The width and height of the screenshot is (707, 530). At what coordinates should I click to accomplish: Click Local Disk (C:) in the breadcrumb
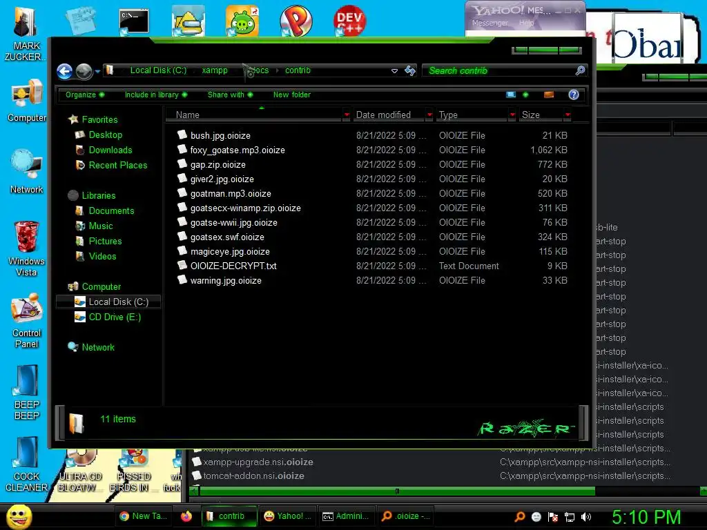point(158,70)
